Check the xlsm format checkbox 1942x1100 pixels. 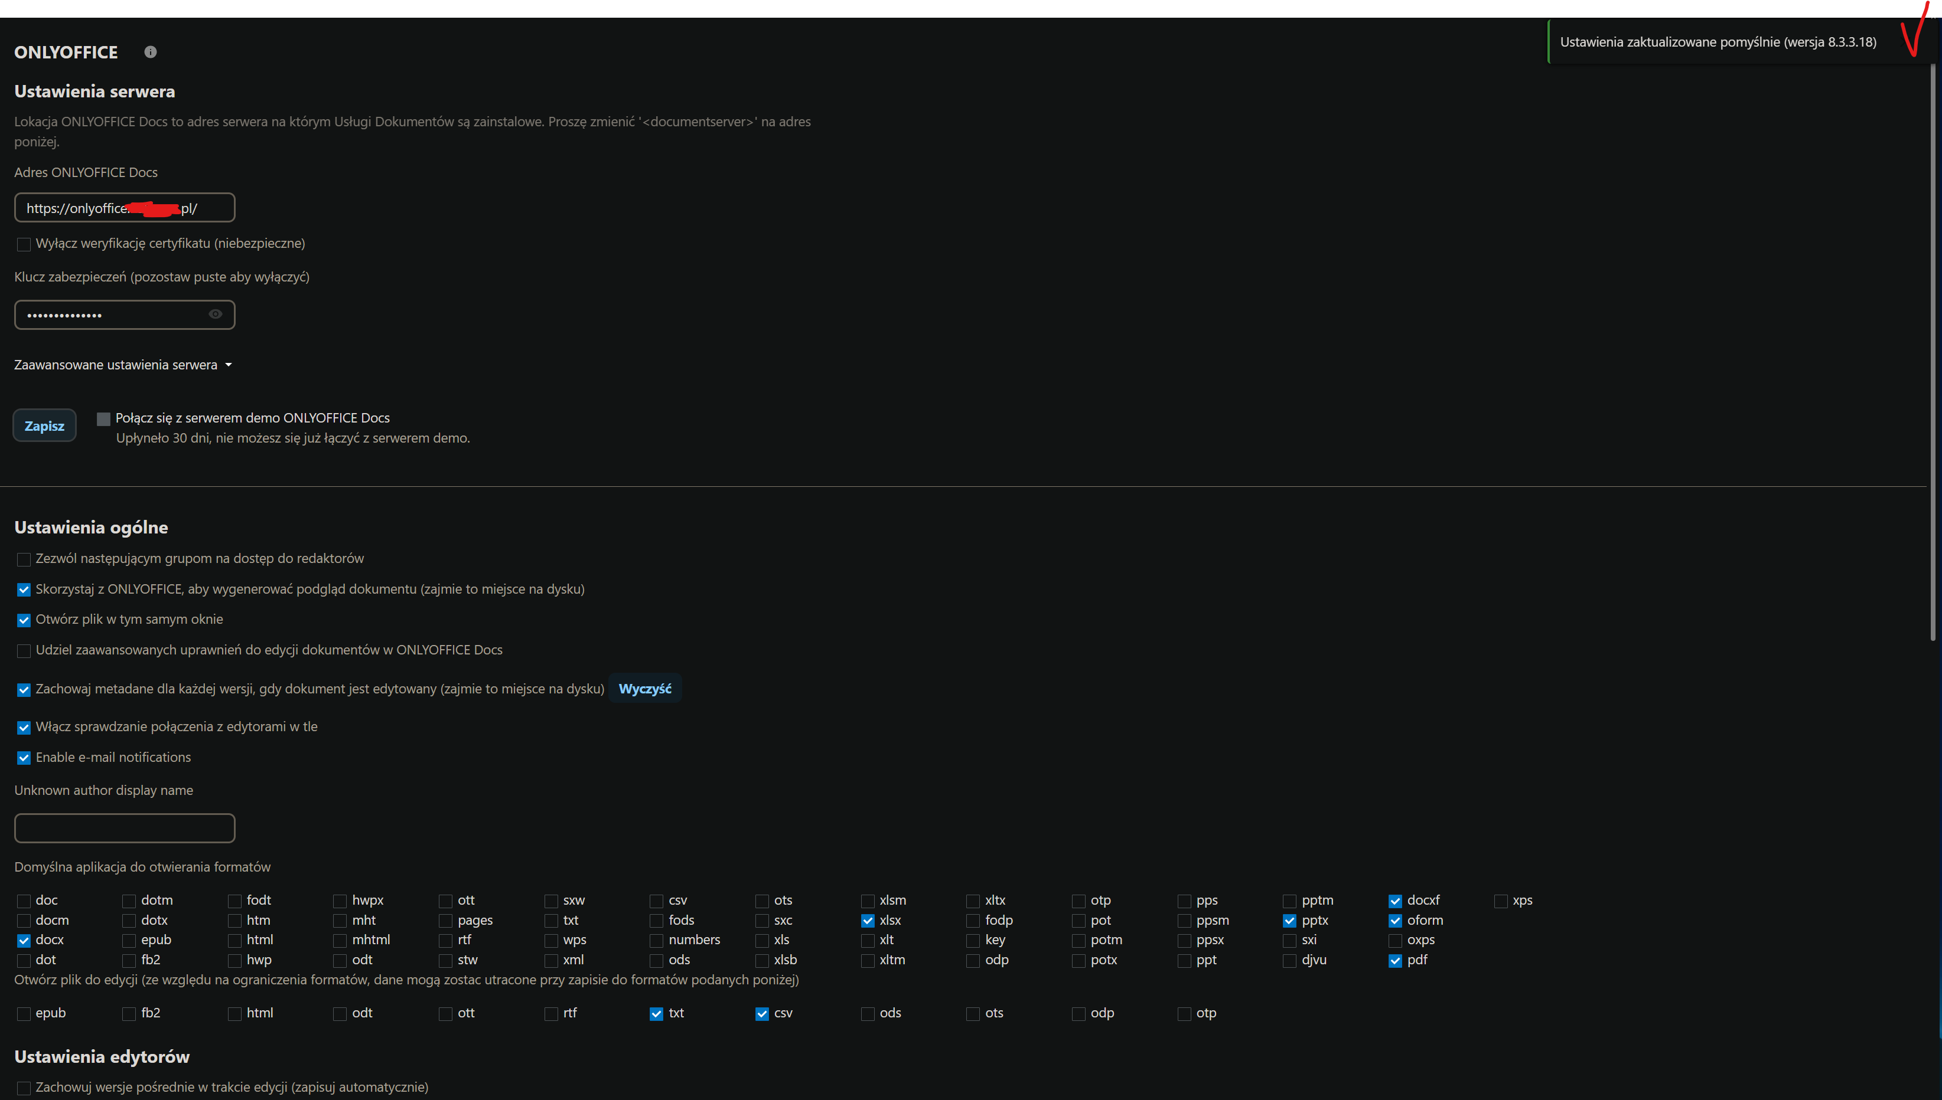868,901
